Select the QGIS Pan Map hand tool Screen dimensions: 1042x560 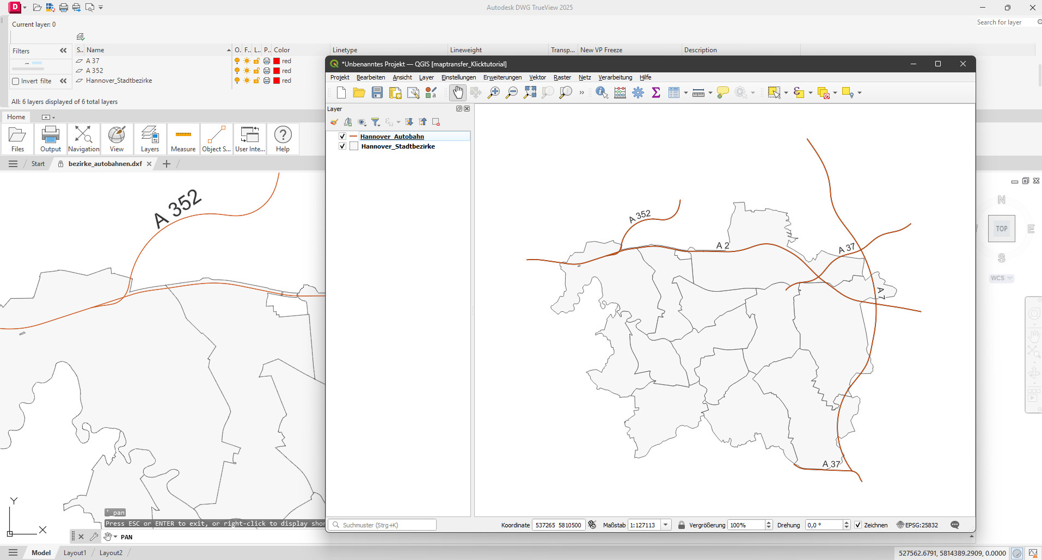coord(458,93)
